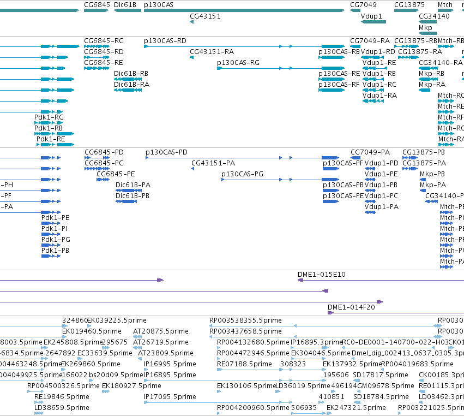Select the CG7049 gene label
Viewport: 464px width, 416px height.
coord(363,5)
